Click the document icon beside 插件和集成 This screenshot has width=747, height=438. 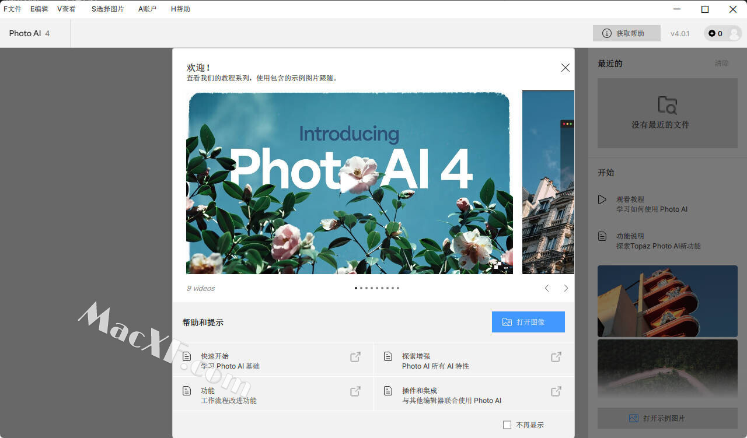(x=388, y=391)
